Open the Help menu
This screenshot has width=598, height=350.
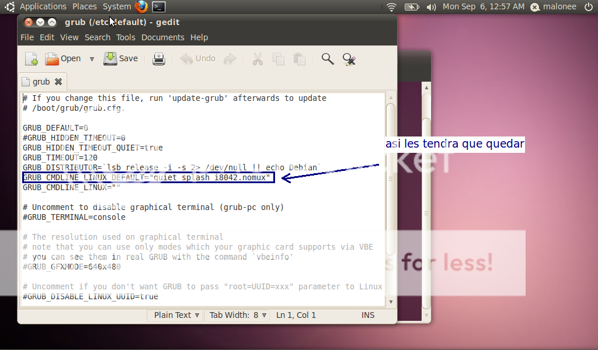pyautogui.click(x=199, y=37)
